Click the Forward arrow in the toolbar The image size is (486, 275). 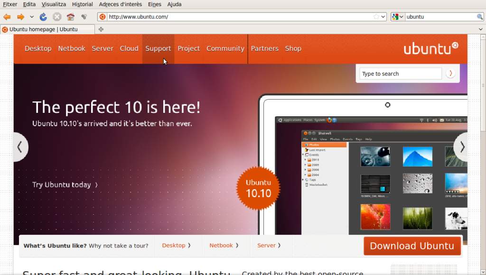pyautogui.click(x=20, y=17)
